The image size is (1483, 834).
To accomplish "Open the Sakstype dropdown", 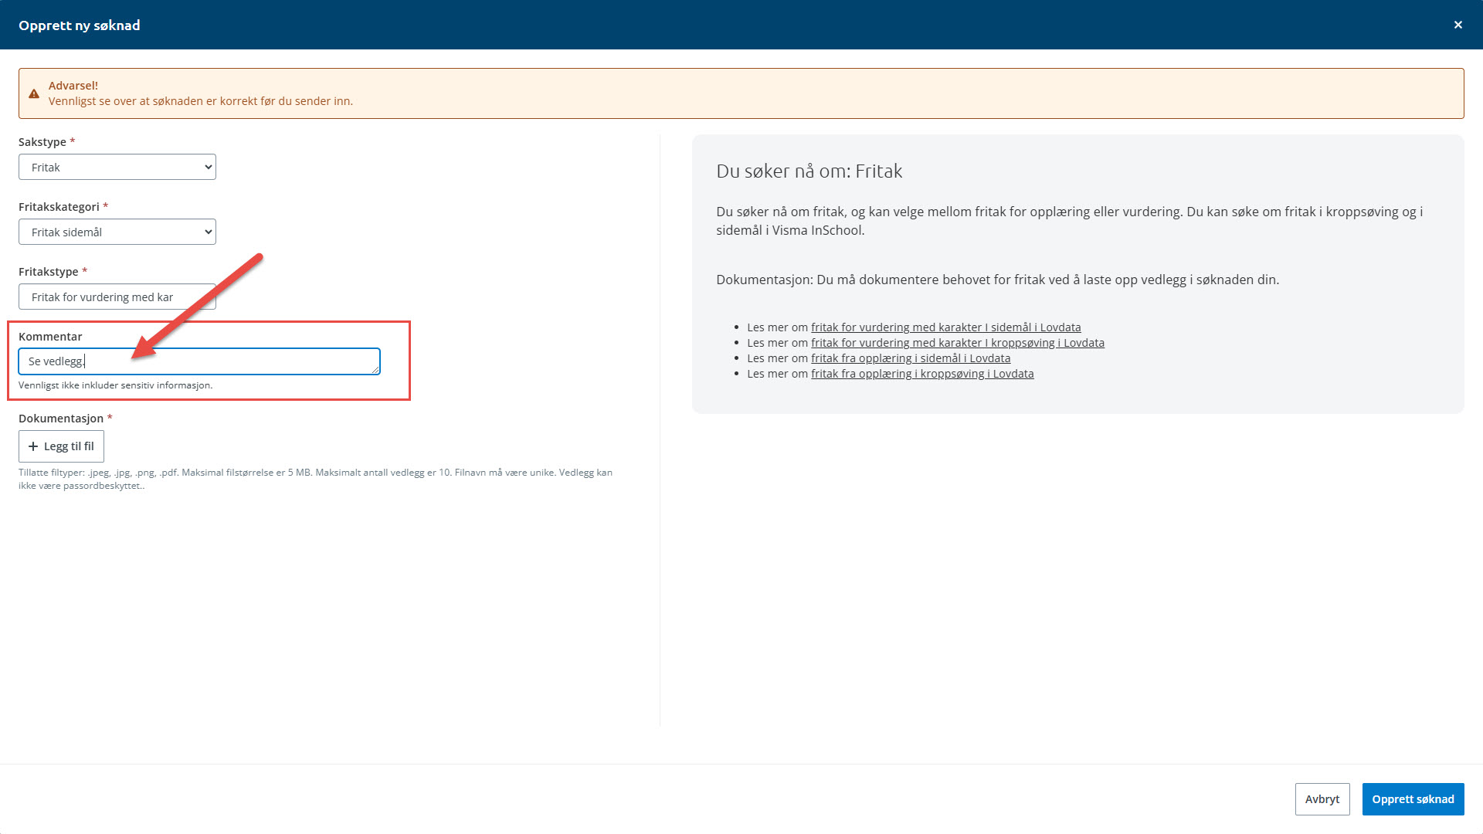I will [x=117, y=167].
